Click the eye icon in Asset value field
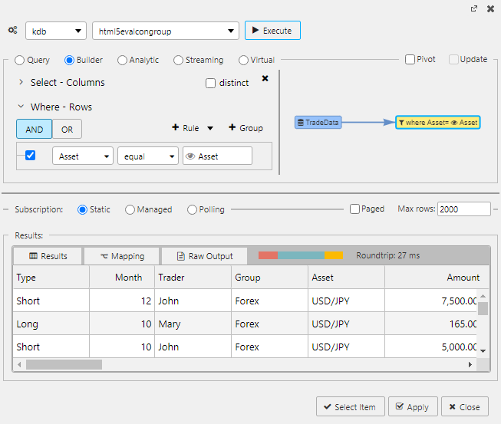The height and width of the screenshot is (424, 501). pyautogui.click(x=190, y=156)
